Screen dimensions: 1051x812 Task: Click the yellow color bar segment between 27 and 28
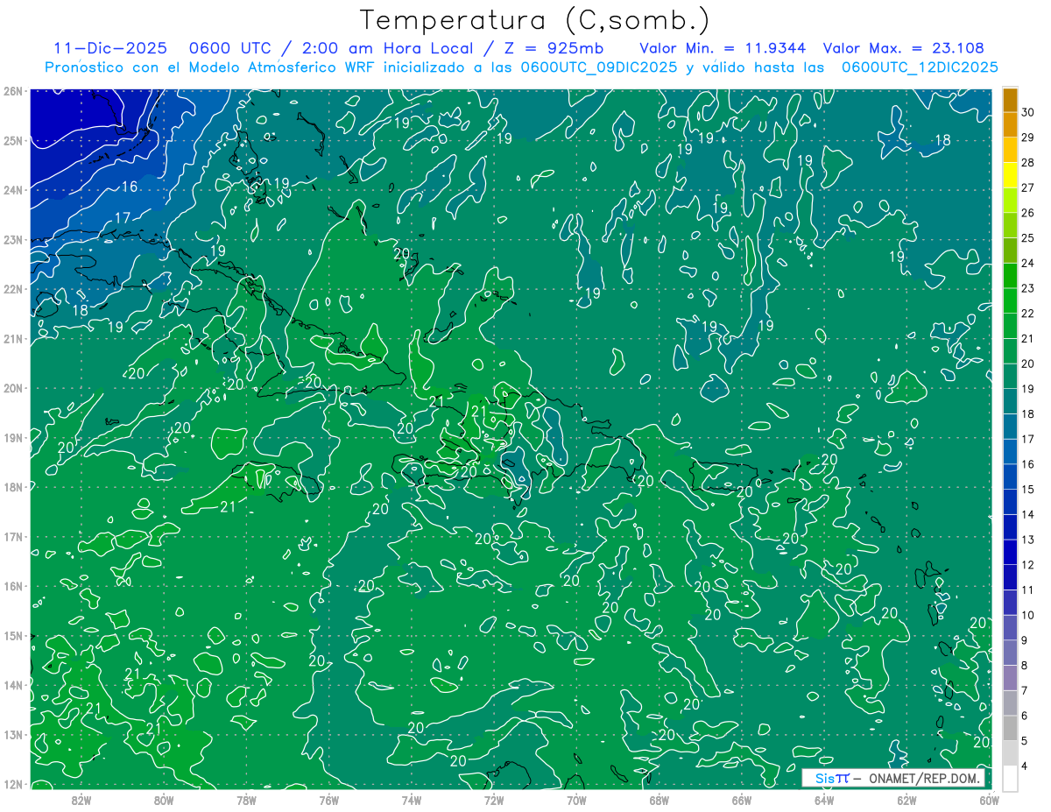coord(1010,174)
